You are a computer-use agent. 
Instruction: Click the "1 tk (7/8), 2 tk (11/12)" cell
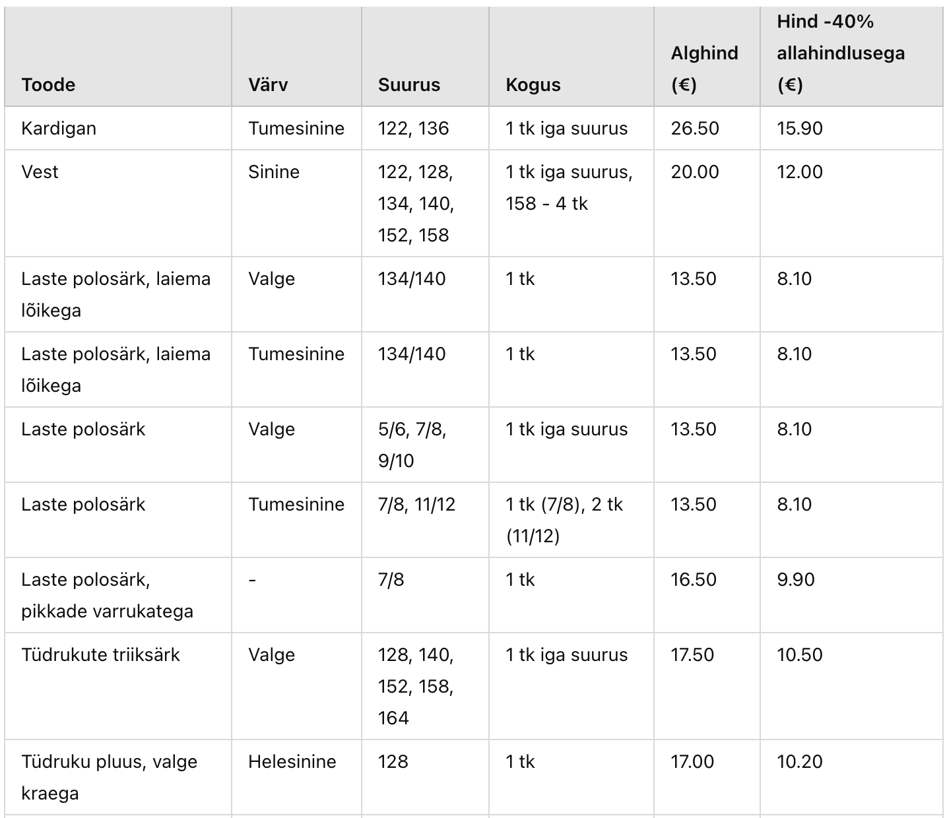564,520
